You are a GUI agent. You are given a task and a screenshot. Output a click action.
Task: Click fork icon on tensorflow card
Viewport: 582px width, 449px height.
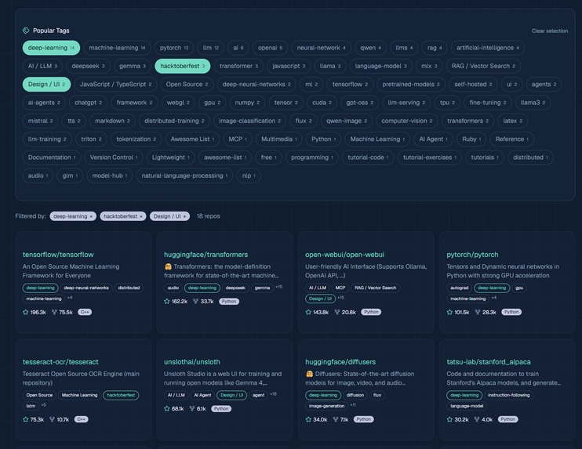pyautogui.click(x=54, y=312)
